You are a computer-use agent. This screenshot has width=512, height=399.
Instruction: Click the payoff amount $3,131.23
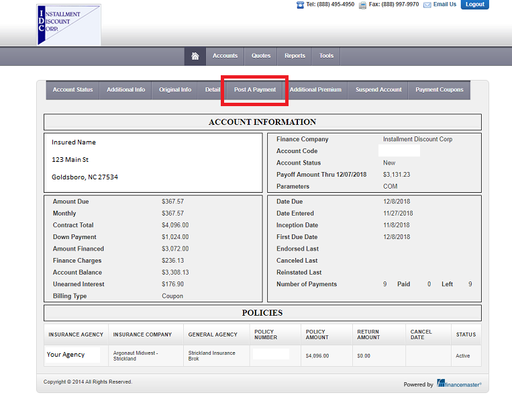pyautogui.click(x=397, y=175)
